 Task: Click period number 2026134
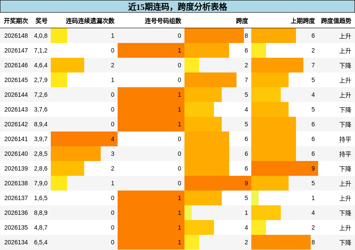[x=16, y=242]
